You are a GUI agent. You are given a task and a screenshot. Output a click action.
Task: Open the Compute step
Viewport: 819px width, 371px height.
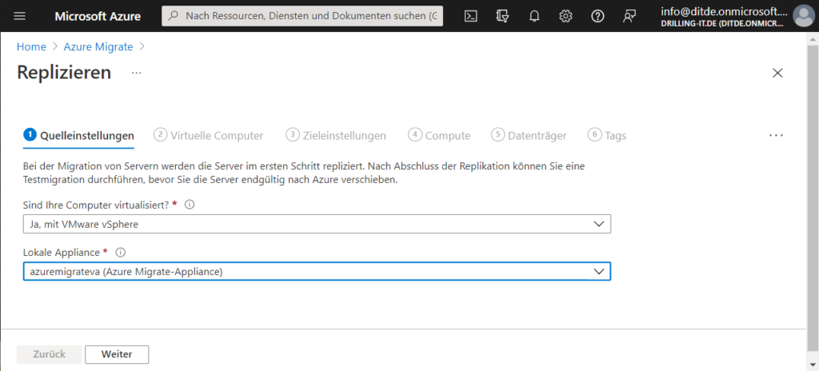coord(439,135)
